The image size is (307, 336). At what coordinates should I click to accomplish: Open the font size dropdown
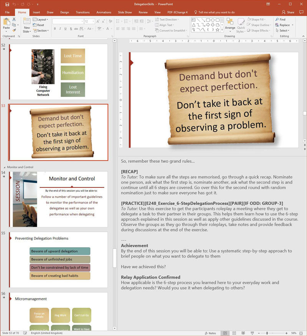[93, 22]
